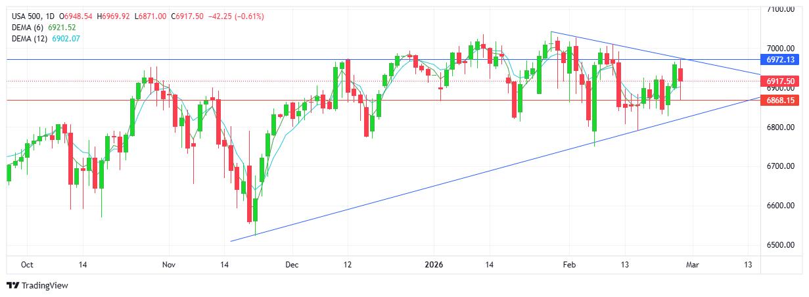This screenshot has width=809, height=297.
Task: Click the 7100.00 price axis tick
Action: coord(782,9)
